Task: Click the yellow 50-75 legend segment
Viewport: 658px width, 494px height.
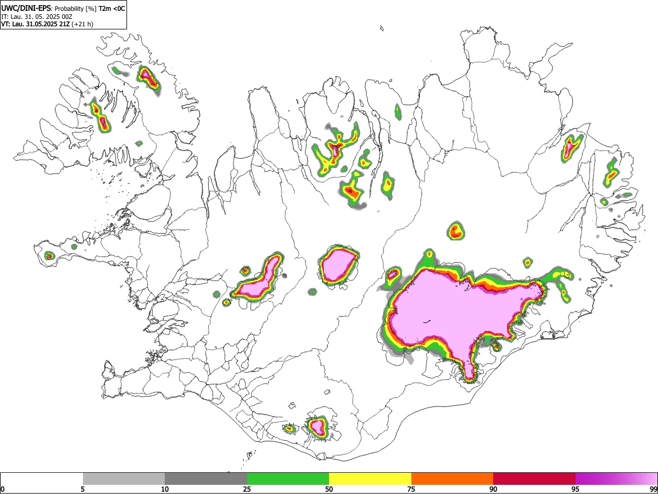Action: [370, 479]
